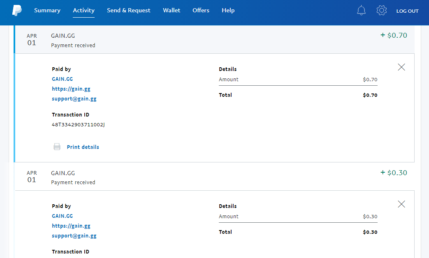
Task: Click the printer icon for $0.70 payment
Action: pyautogui.click(x=57, y=147)
